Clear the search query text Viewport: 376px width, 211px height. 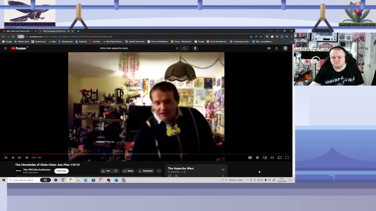(x=177, y=48)
